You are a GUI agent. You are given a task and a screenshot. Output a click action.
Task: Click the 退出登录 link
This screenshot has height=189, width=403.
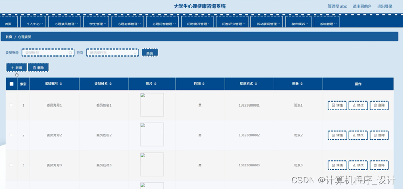pos(385,7)
